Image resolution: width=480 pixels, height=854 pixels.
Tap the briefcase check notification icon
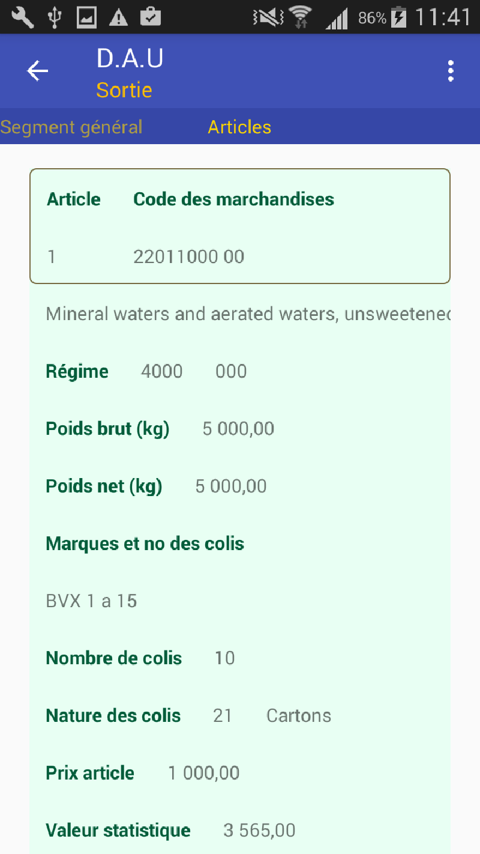point(151,16)
